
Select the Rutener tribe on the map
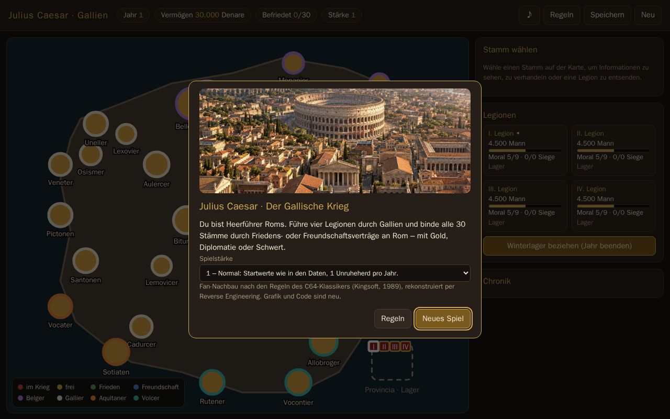click(x=212, y=382)
